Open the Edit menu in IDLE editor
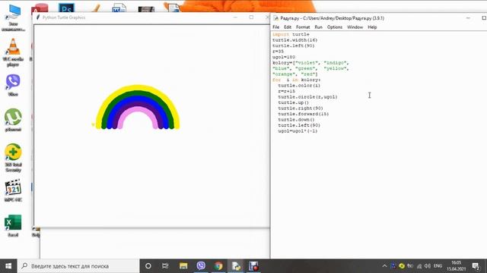This screenshot has width=487, height=273. click(288, 27)
